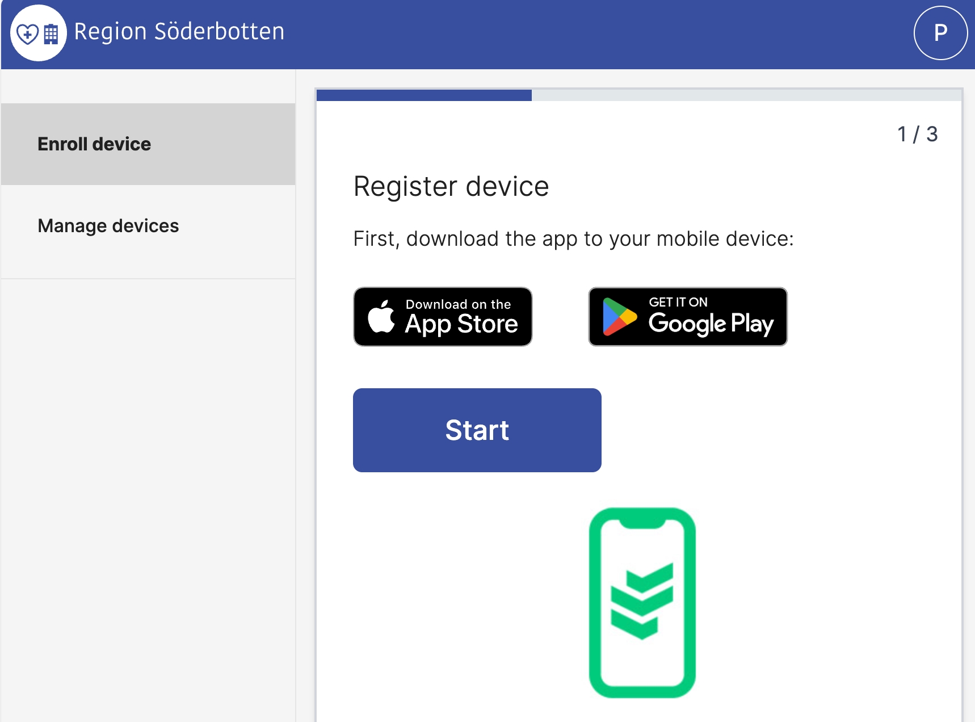Viewport: 975px width, 722px height.
Task: Click the Region Söderbotten title text
Action: (x=179, y=32)
